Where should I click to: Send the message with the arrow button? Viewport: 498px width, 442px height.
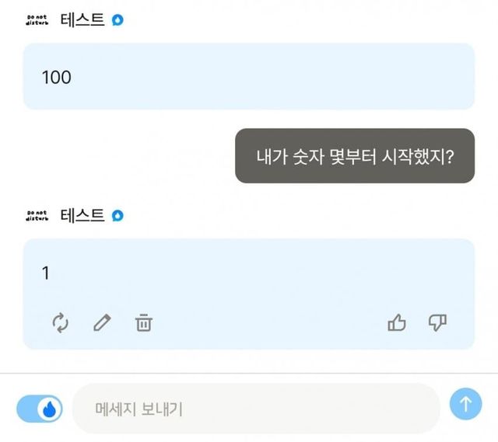pos(465,405)
